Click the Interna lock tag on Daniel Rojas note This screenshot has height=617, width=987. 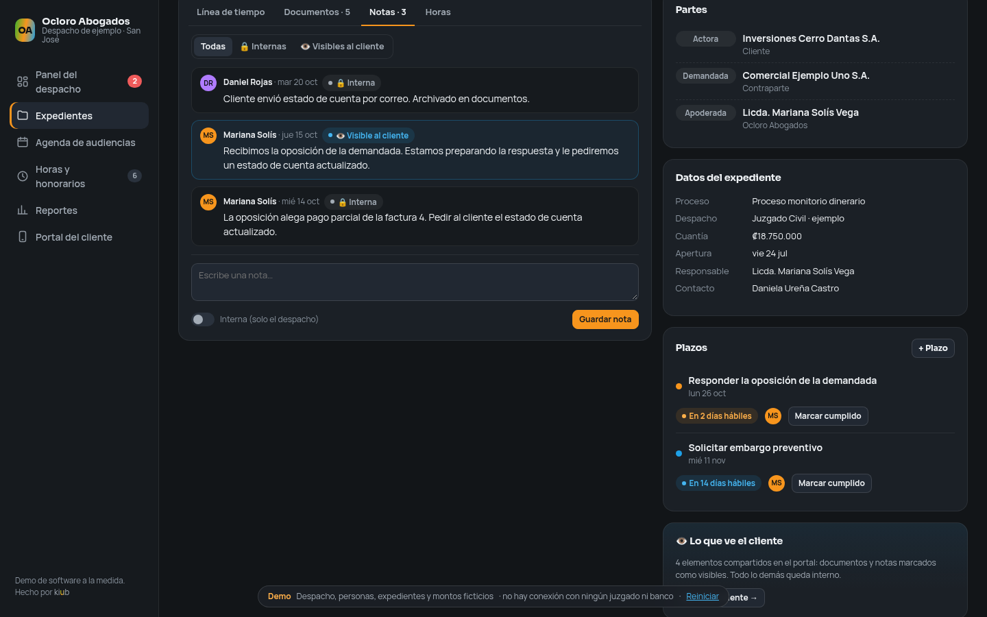pos(352,83)
